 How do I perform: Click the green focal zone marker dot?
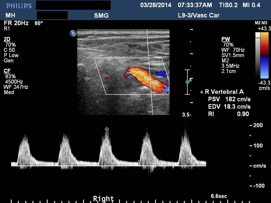(188, 82)
